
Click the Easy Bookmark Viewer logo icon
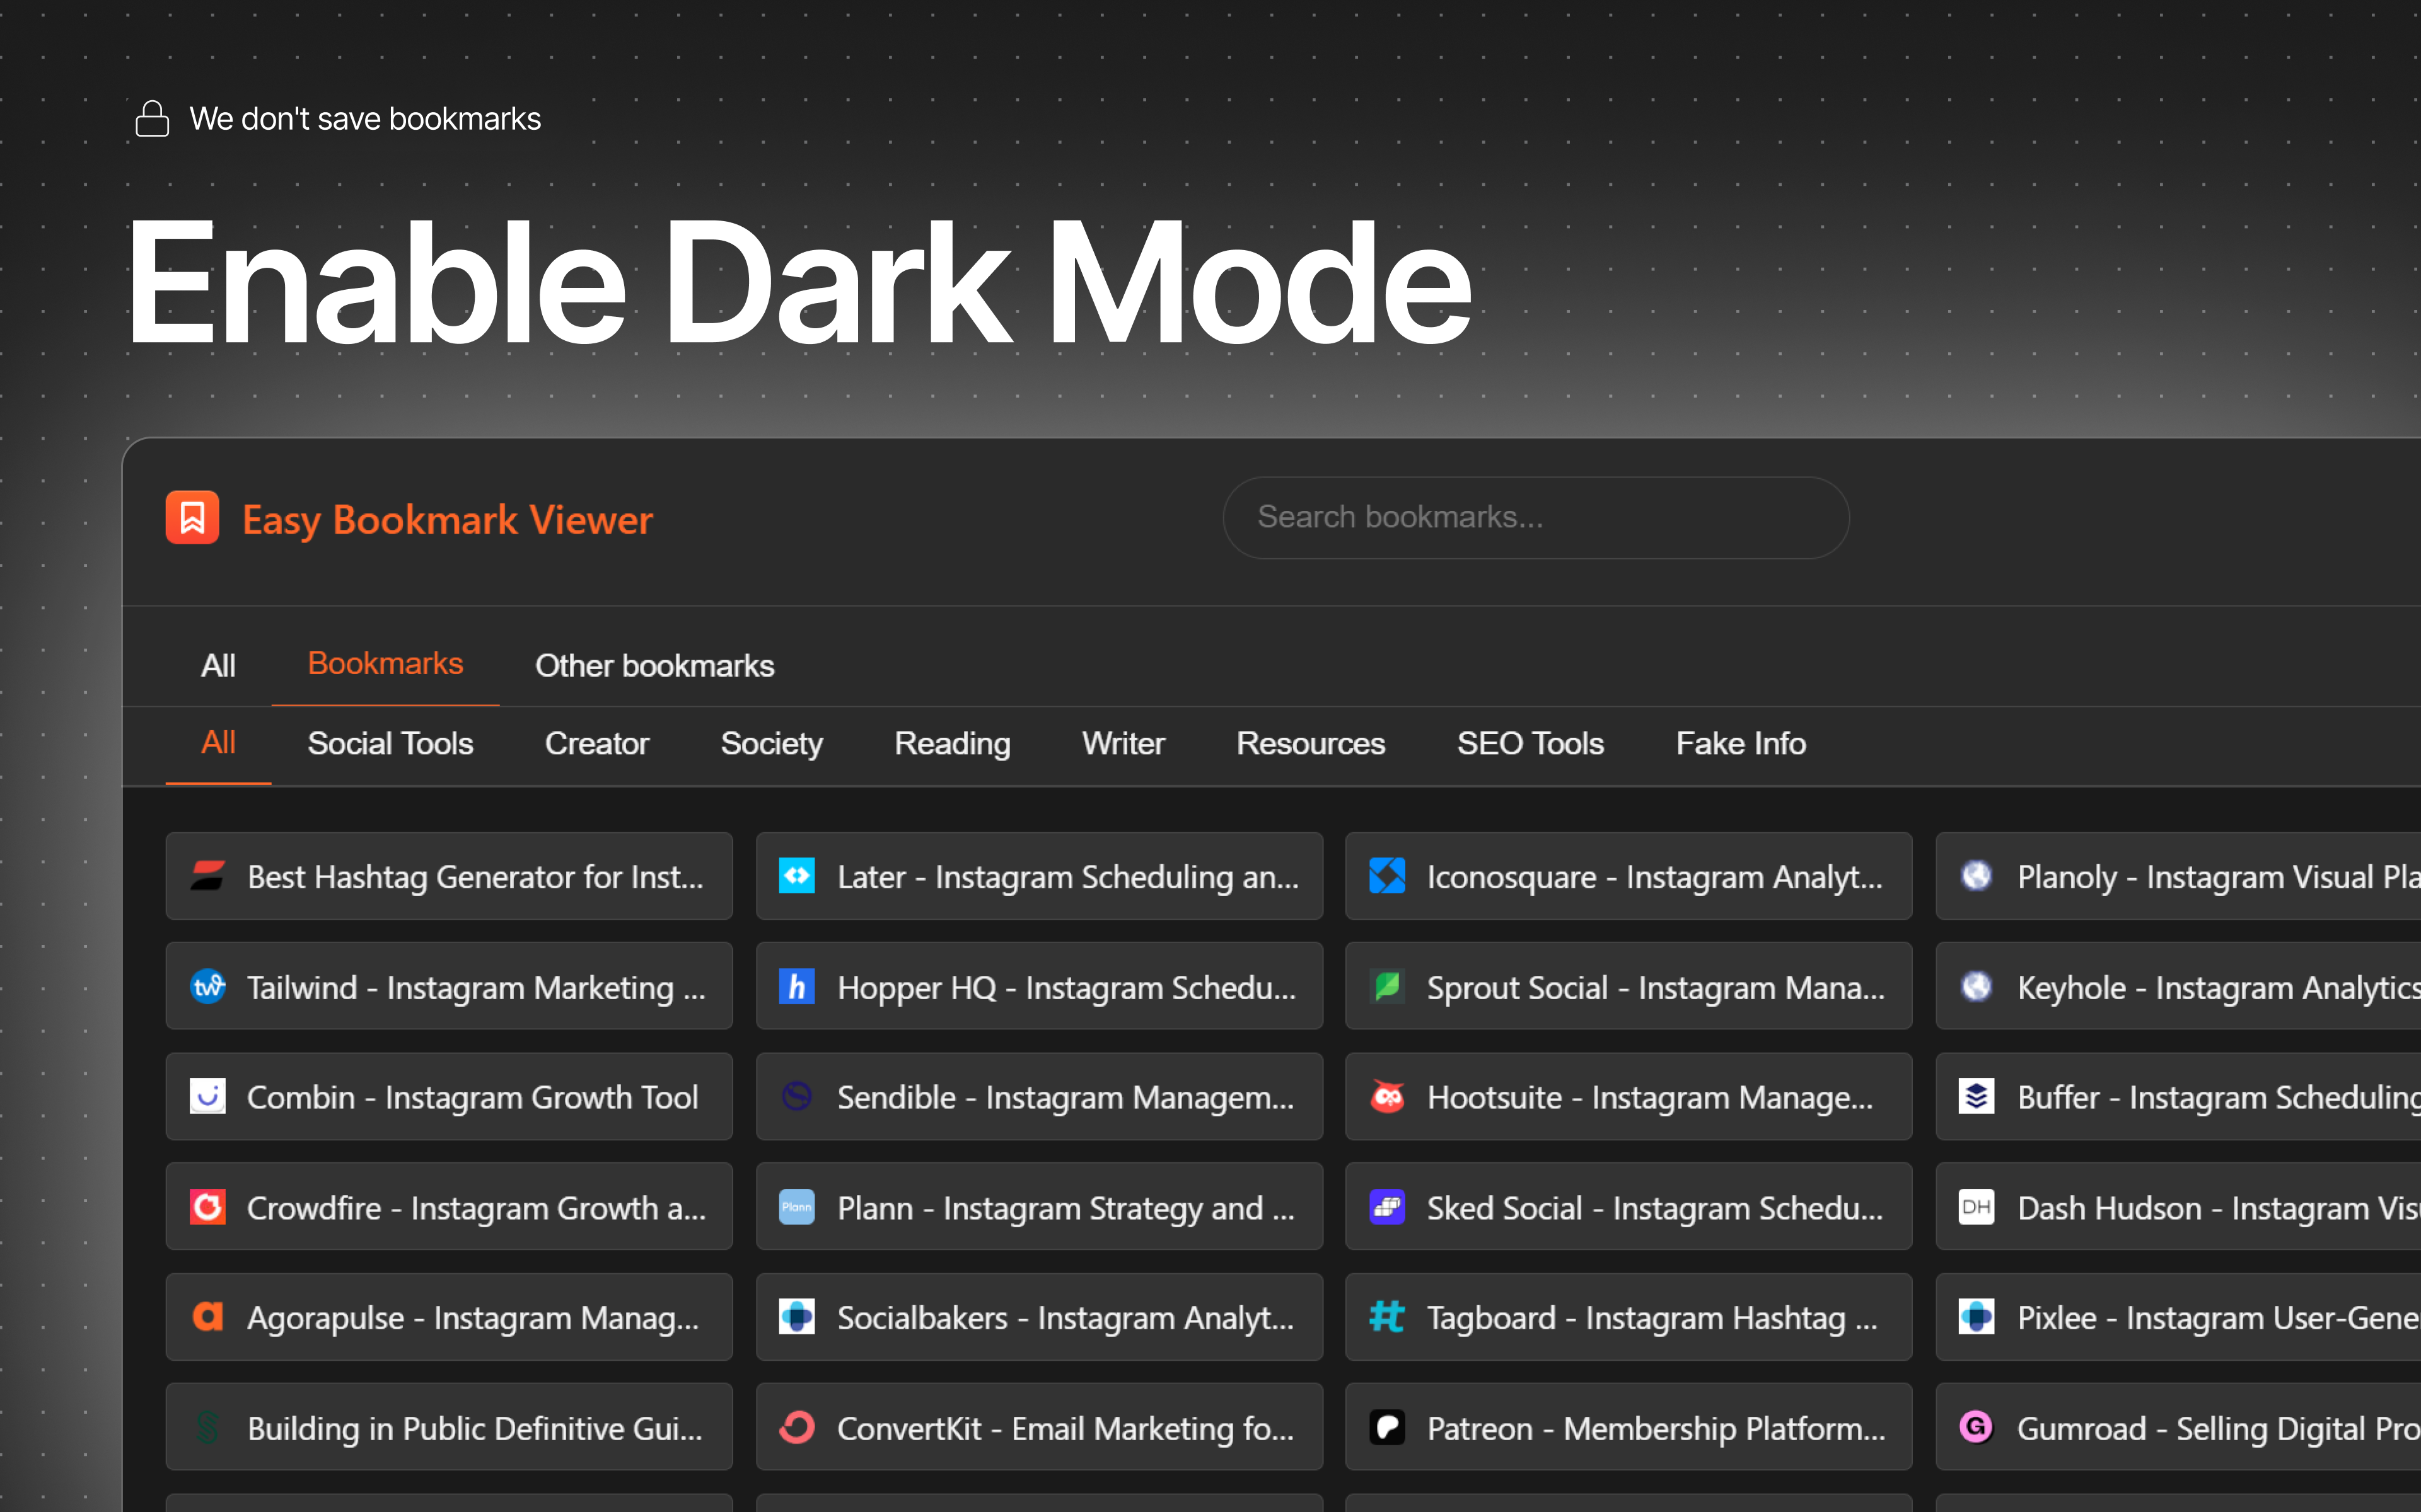(192, 517)
